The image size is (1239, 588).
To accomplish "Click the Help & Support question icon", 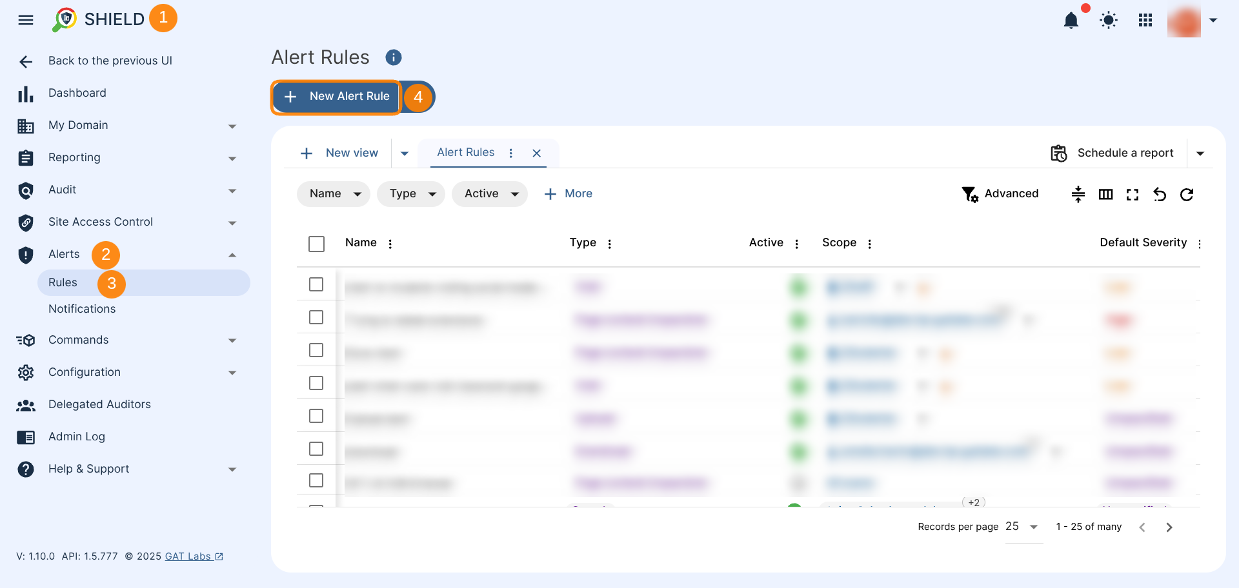I will tap(26, 469).
